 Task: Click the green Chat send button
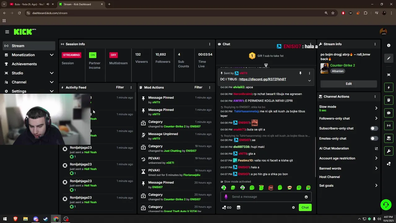pos(305,208)
